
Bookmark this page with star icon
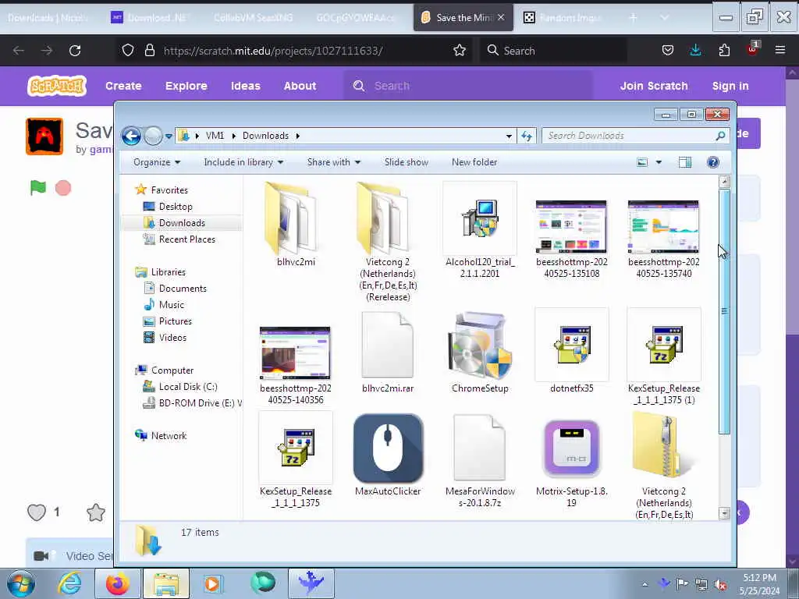(459, 51)
